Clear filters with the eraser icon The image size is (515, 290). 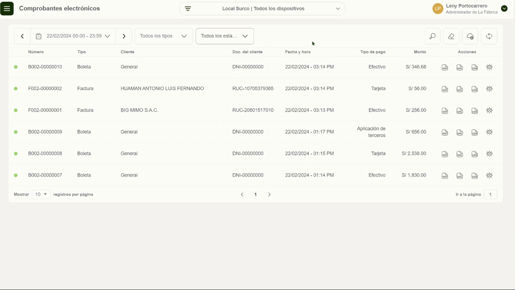(x=451, y=36)
